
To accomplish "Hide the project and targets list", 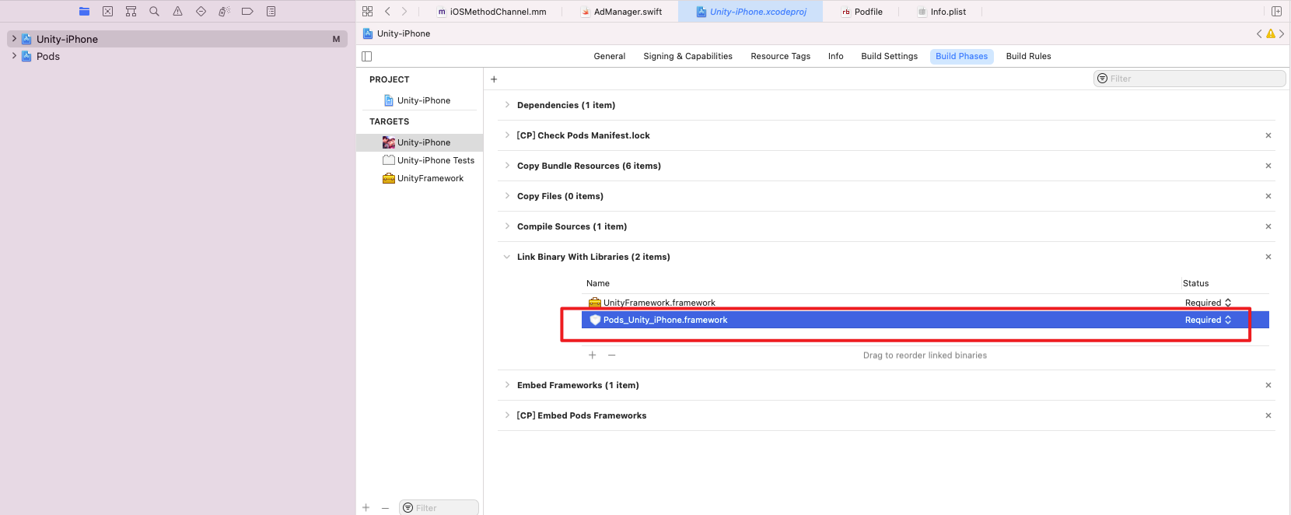I will click(367, 56).
